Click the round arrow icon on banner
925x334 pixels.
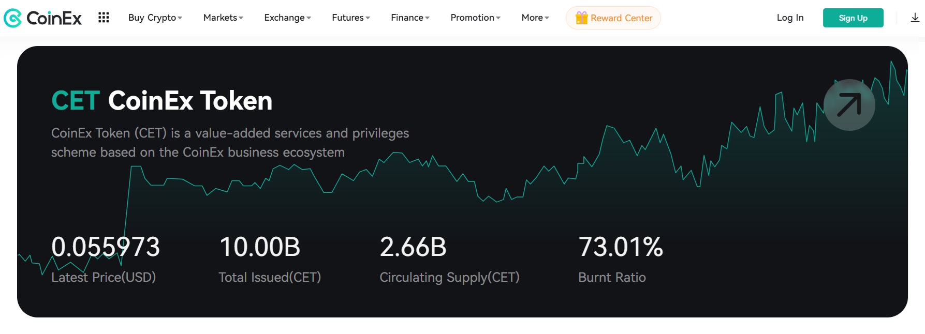(x=849, y=105)
